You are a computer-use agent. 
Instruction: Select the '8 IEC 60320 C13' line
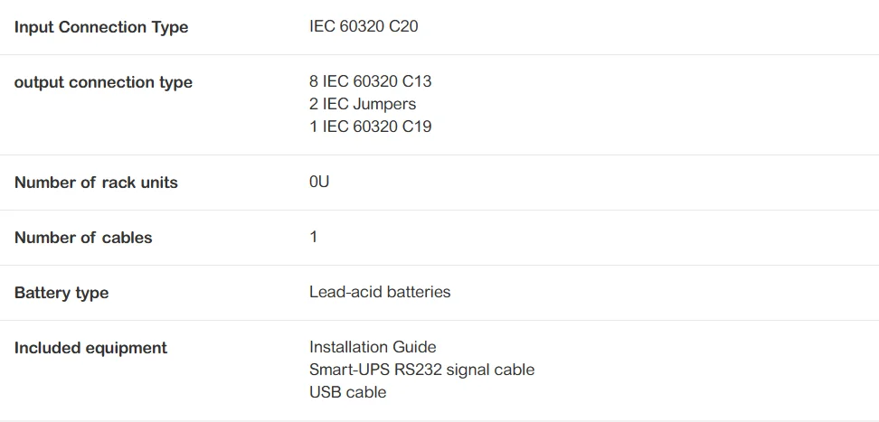point(370,81)
